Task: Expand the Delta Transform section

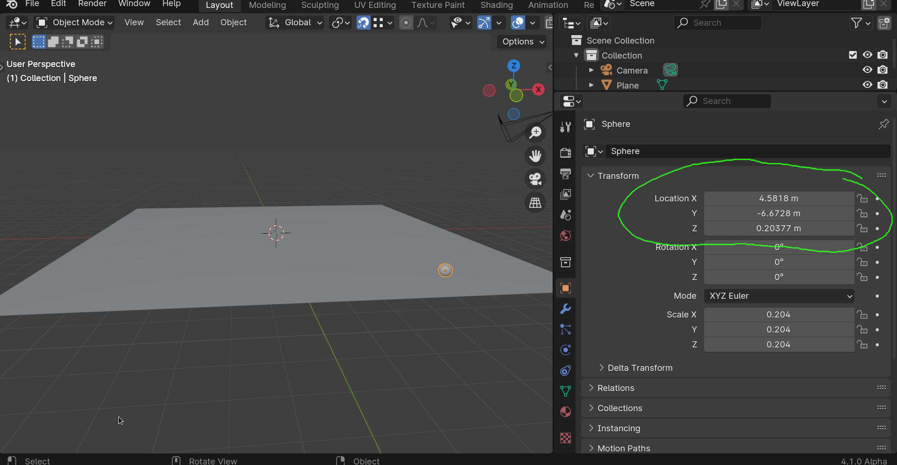Action: [x=635, y=368]
